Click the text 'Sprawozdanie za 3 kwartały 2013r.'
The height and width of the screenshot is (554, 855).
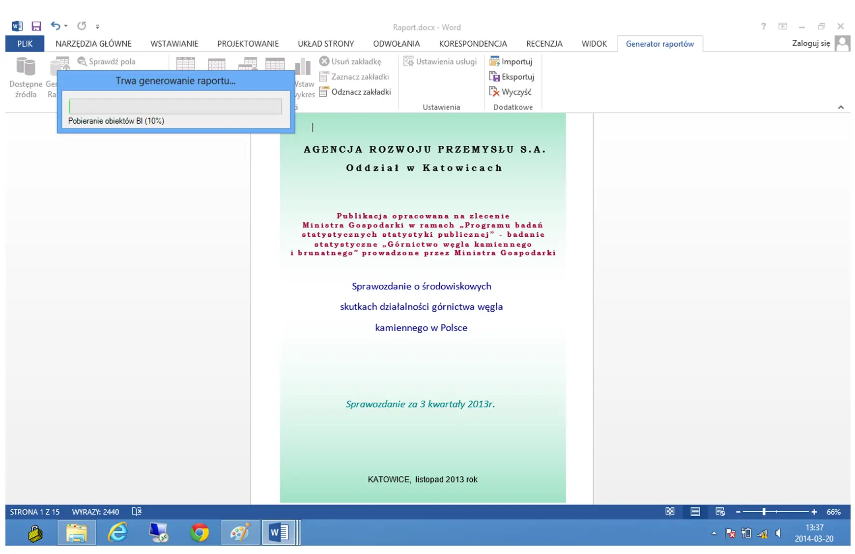(420, 404)
